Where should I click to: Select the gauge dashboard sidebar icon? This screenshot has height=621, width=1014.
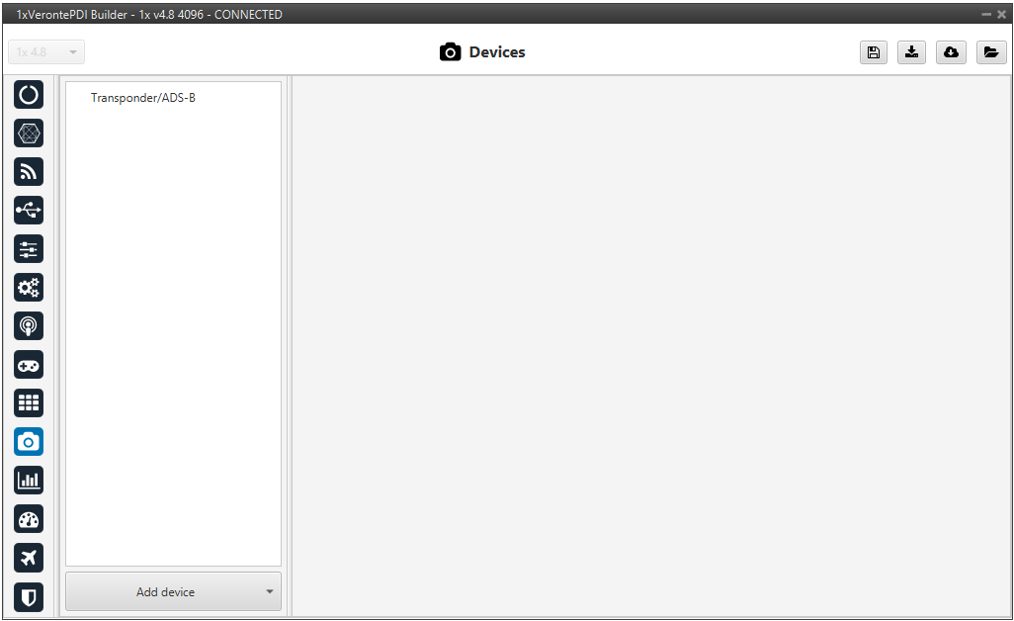click(x=29, y=519)
